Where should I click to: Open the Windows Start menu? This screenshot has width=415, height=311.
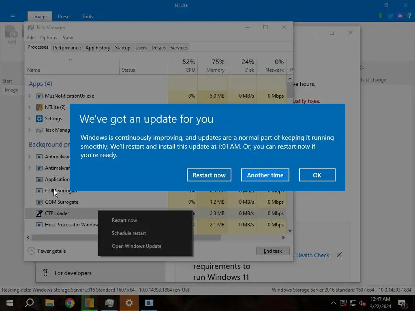[10, 303]
